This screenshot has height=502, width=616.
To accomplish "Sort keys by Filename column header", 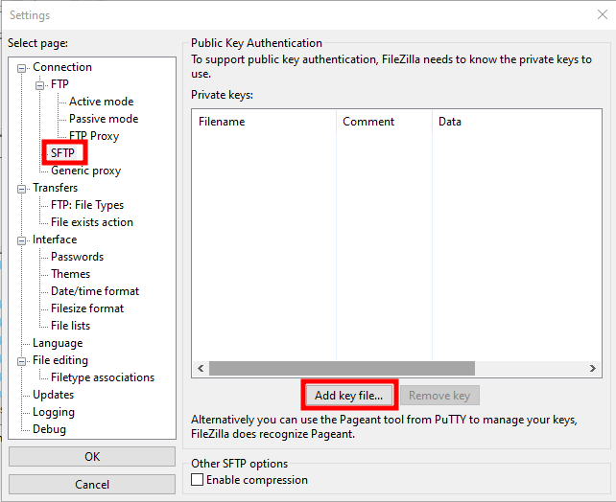I will pyautogui.click(x=264, y=122).
